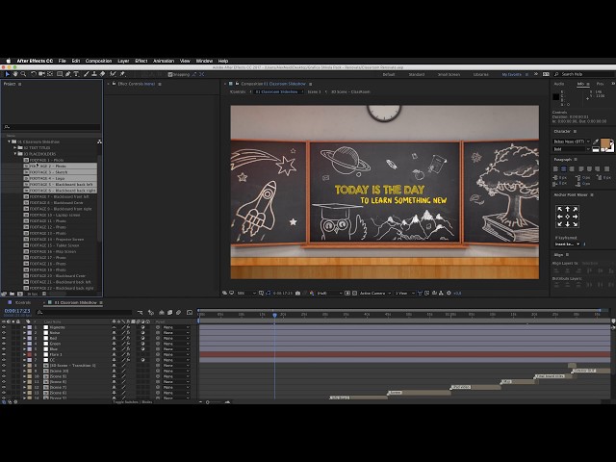
Task: Choose the Libraries workspace
Action: point(481,74)
